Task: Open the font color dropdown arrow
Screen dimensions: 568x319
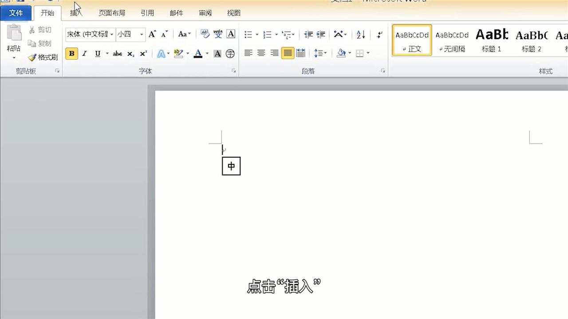Action: coord(207,54)
